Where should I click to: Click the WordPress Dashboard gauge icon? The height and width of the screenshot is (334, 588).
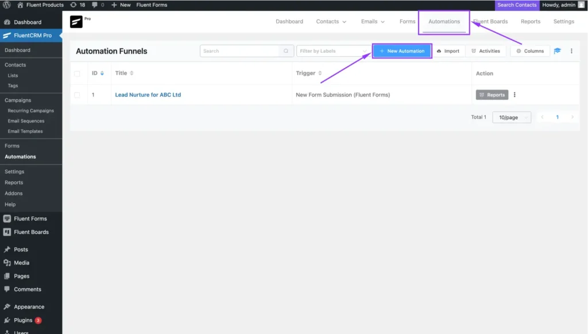point(7,22)
